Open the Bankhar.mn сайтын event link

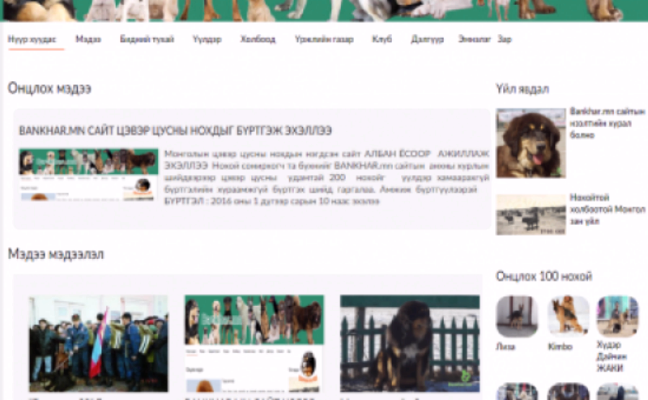pos(607,123)
